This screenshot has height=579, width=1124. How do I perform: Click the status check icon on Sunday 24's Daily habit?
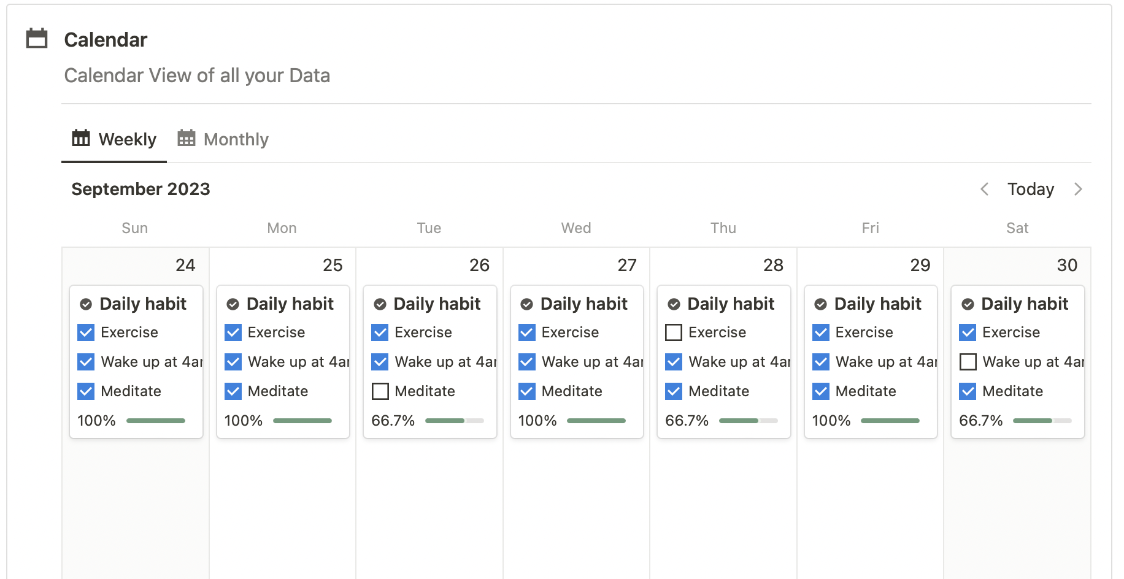coord(86,304)
